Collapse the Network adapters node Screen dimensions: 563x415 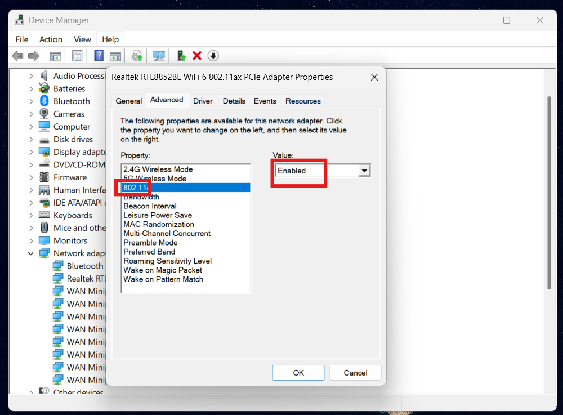[x=31, y=253]
